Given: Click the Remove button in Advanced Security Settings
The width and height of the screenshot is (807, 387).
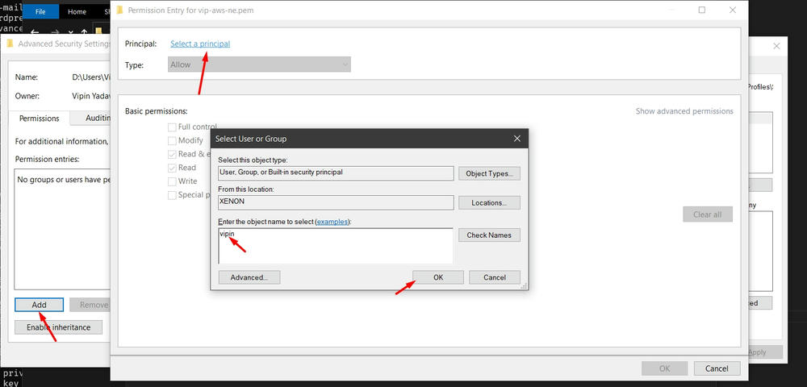Looking at the screenshot, I should tap(90, 305).
